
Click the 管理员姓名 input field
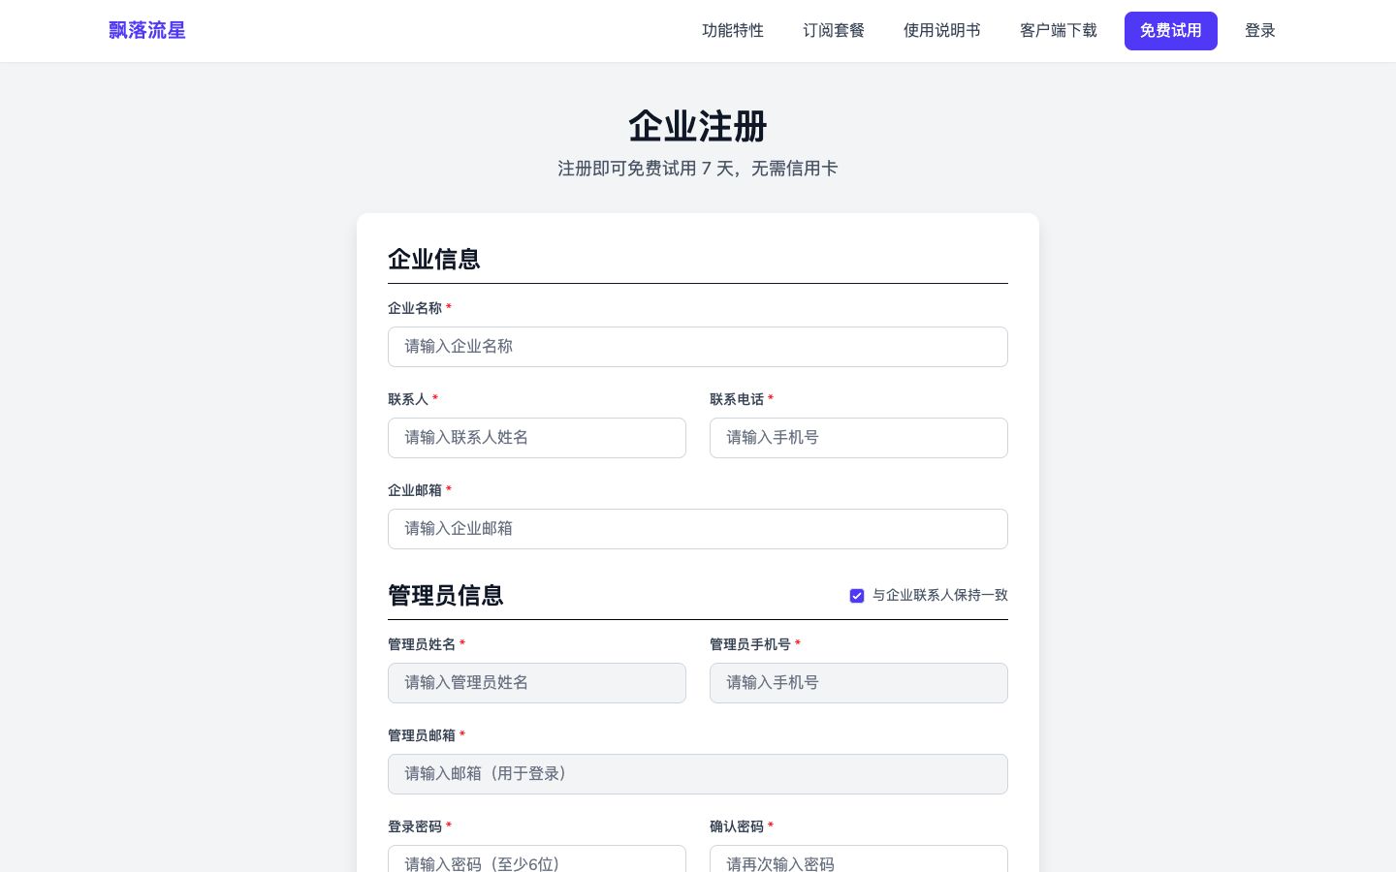[x=537, y=683]
